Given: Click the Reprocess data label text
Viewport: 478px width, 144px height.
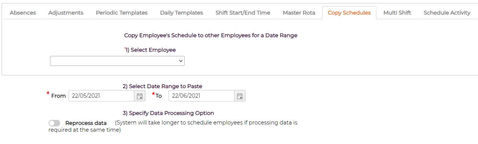Looking at the screenshot, I should 86,123.
